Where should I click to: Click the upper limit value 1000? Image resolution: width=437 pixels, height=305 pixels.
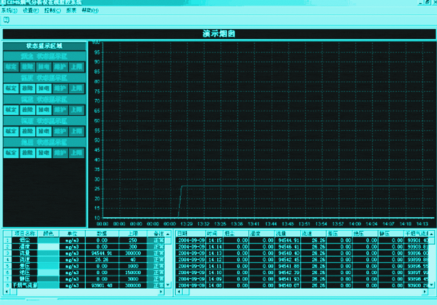133,266
